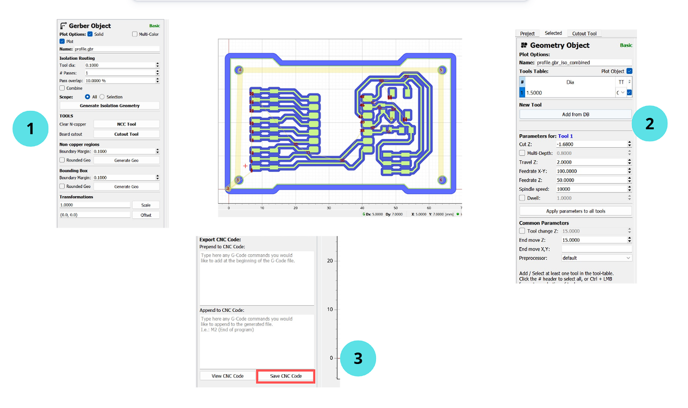Click the Spindle speed value 10000
The height and width of the screenshot is (408, 688).
point(592,189)
